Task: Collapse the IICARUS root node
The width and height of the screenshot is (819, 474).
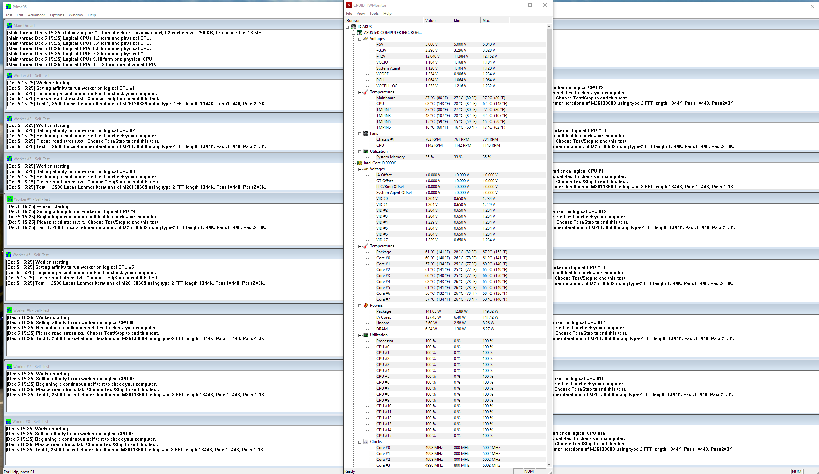Action: pos(347,27)
